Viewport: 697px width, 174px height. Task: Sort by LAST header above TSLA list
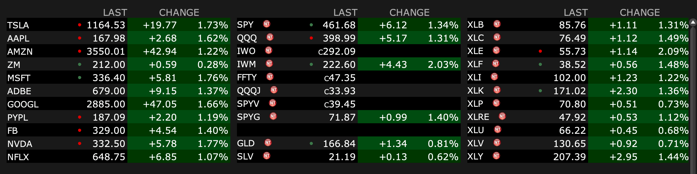point(115,13)
